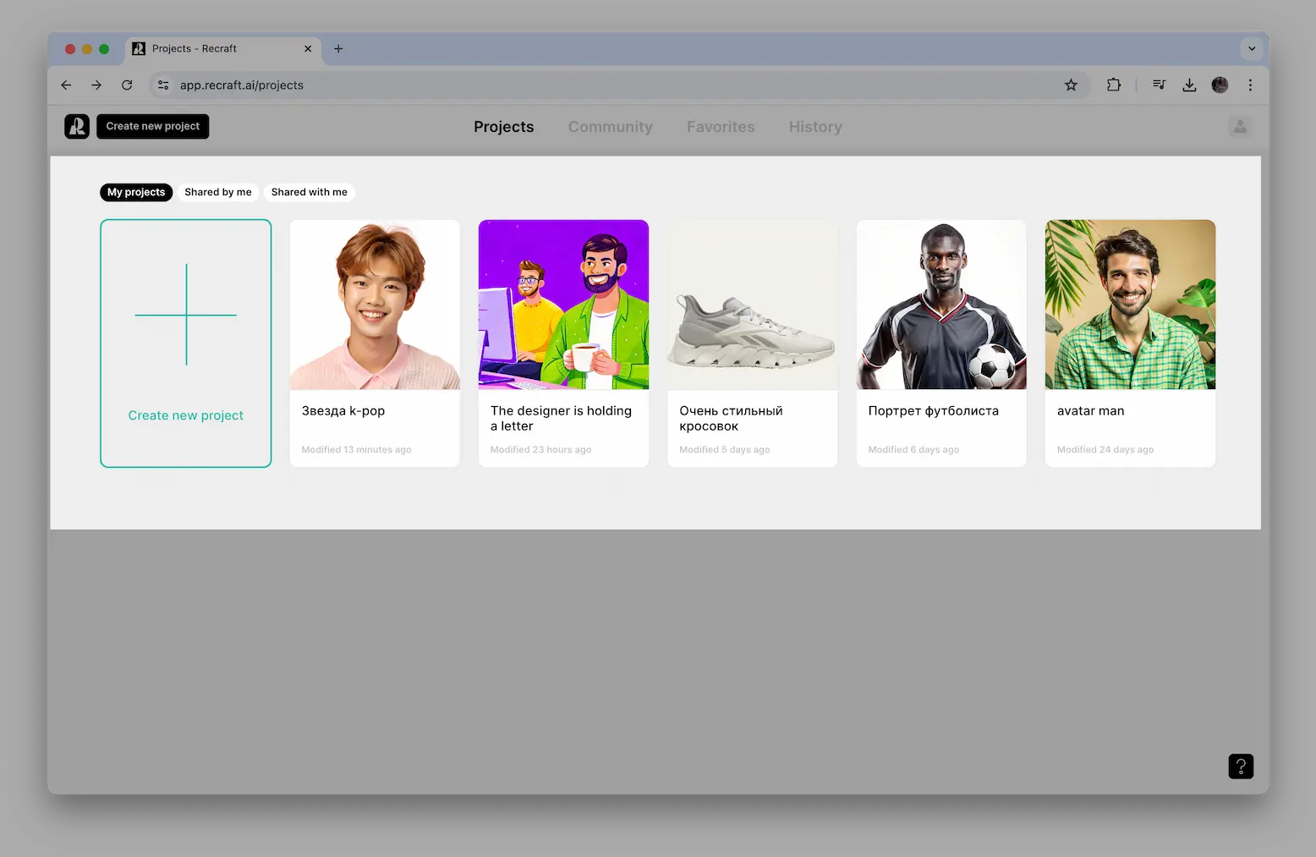Open the Favorites tab
The width and height of the screenshot is (1316, 857).
pyautogui.click(x=721, y=127)
